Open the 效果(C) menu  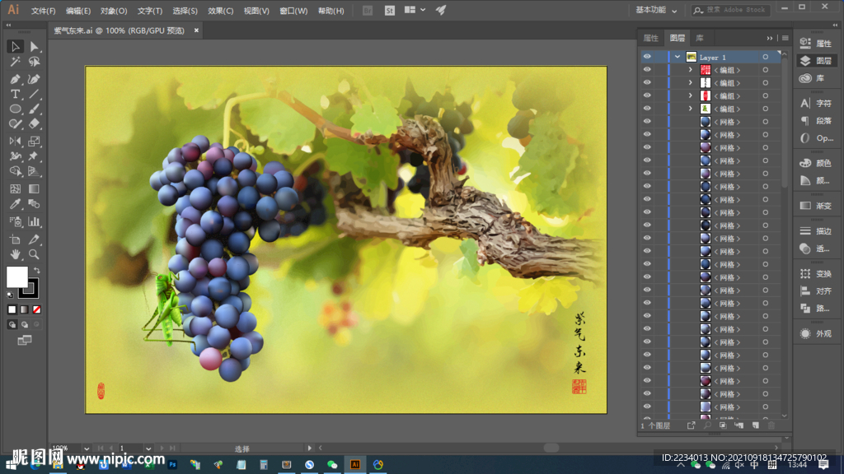220,11
